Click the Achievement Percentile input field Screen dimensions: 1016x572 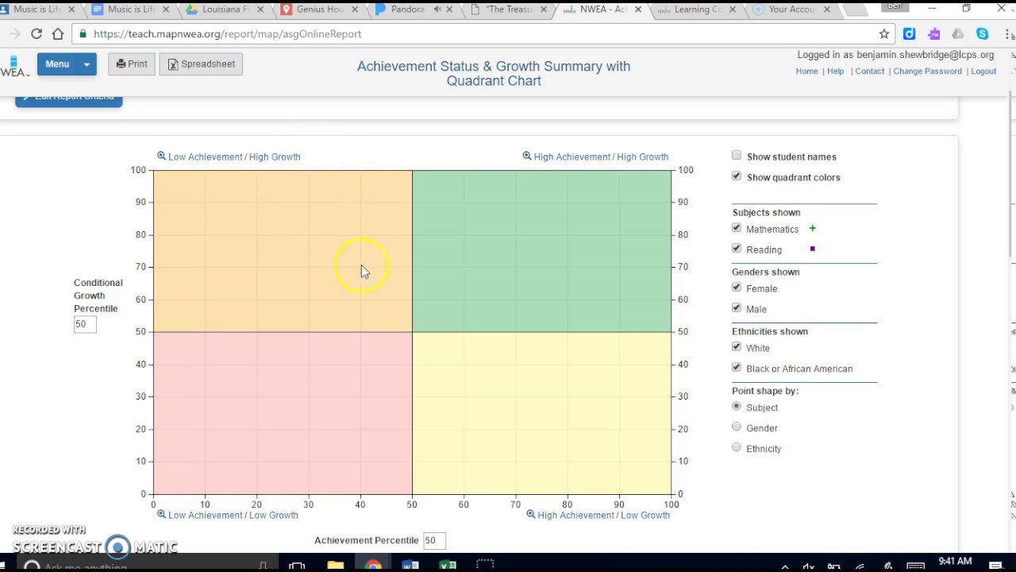tap(434, 540)
